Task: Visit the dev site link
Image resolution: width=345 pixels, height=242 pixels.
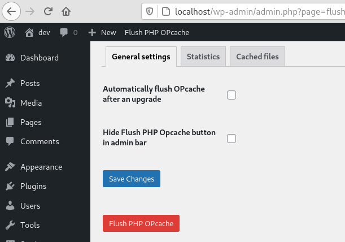Action: click(44, 33)
